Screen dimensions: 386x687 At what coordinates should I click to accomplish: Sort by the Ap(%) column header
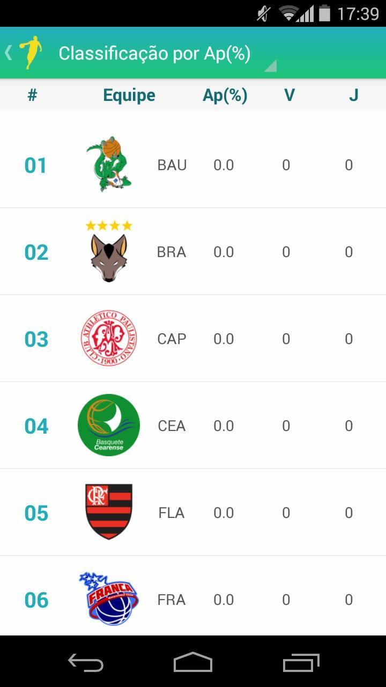[x=225, y=95]
